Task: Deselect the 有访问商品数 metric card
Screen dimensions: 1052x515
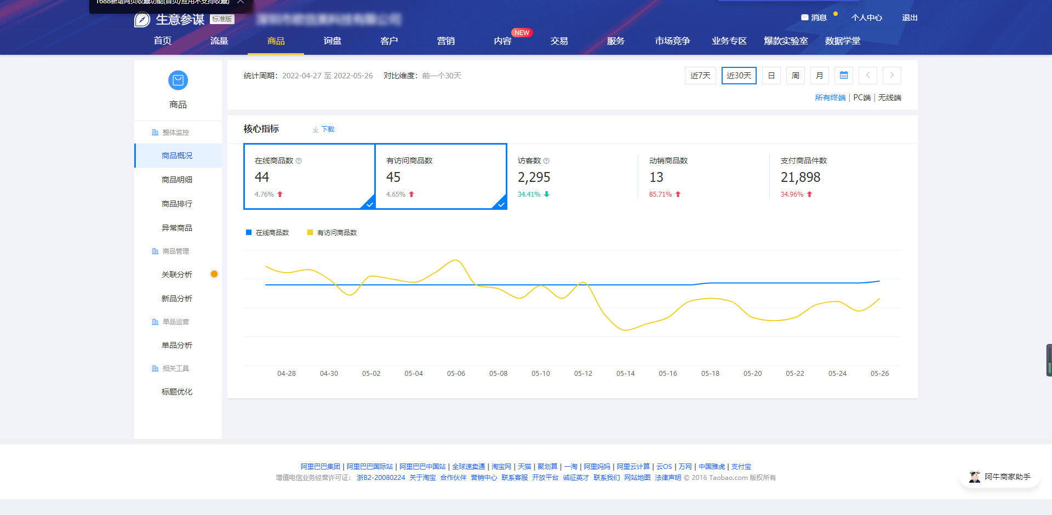Action: pos(441,176)
